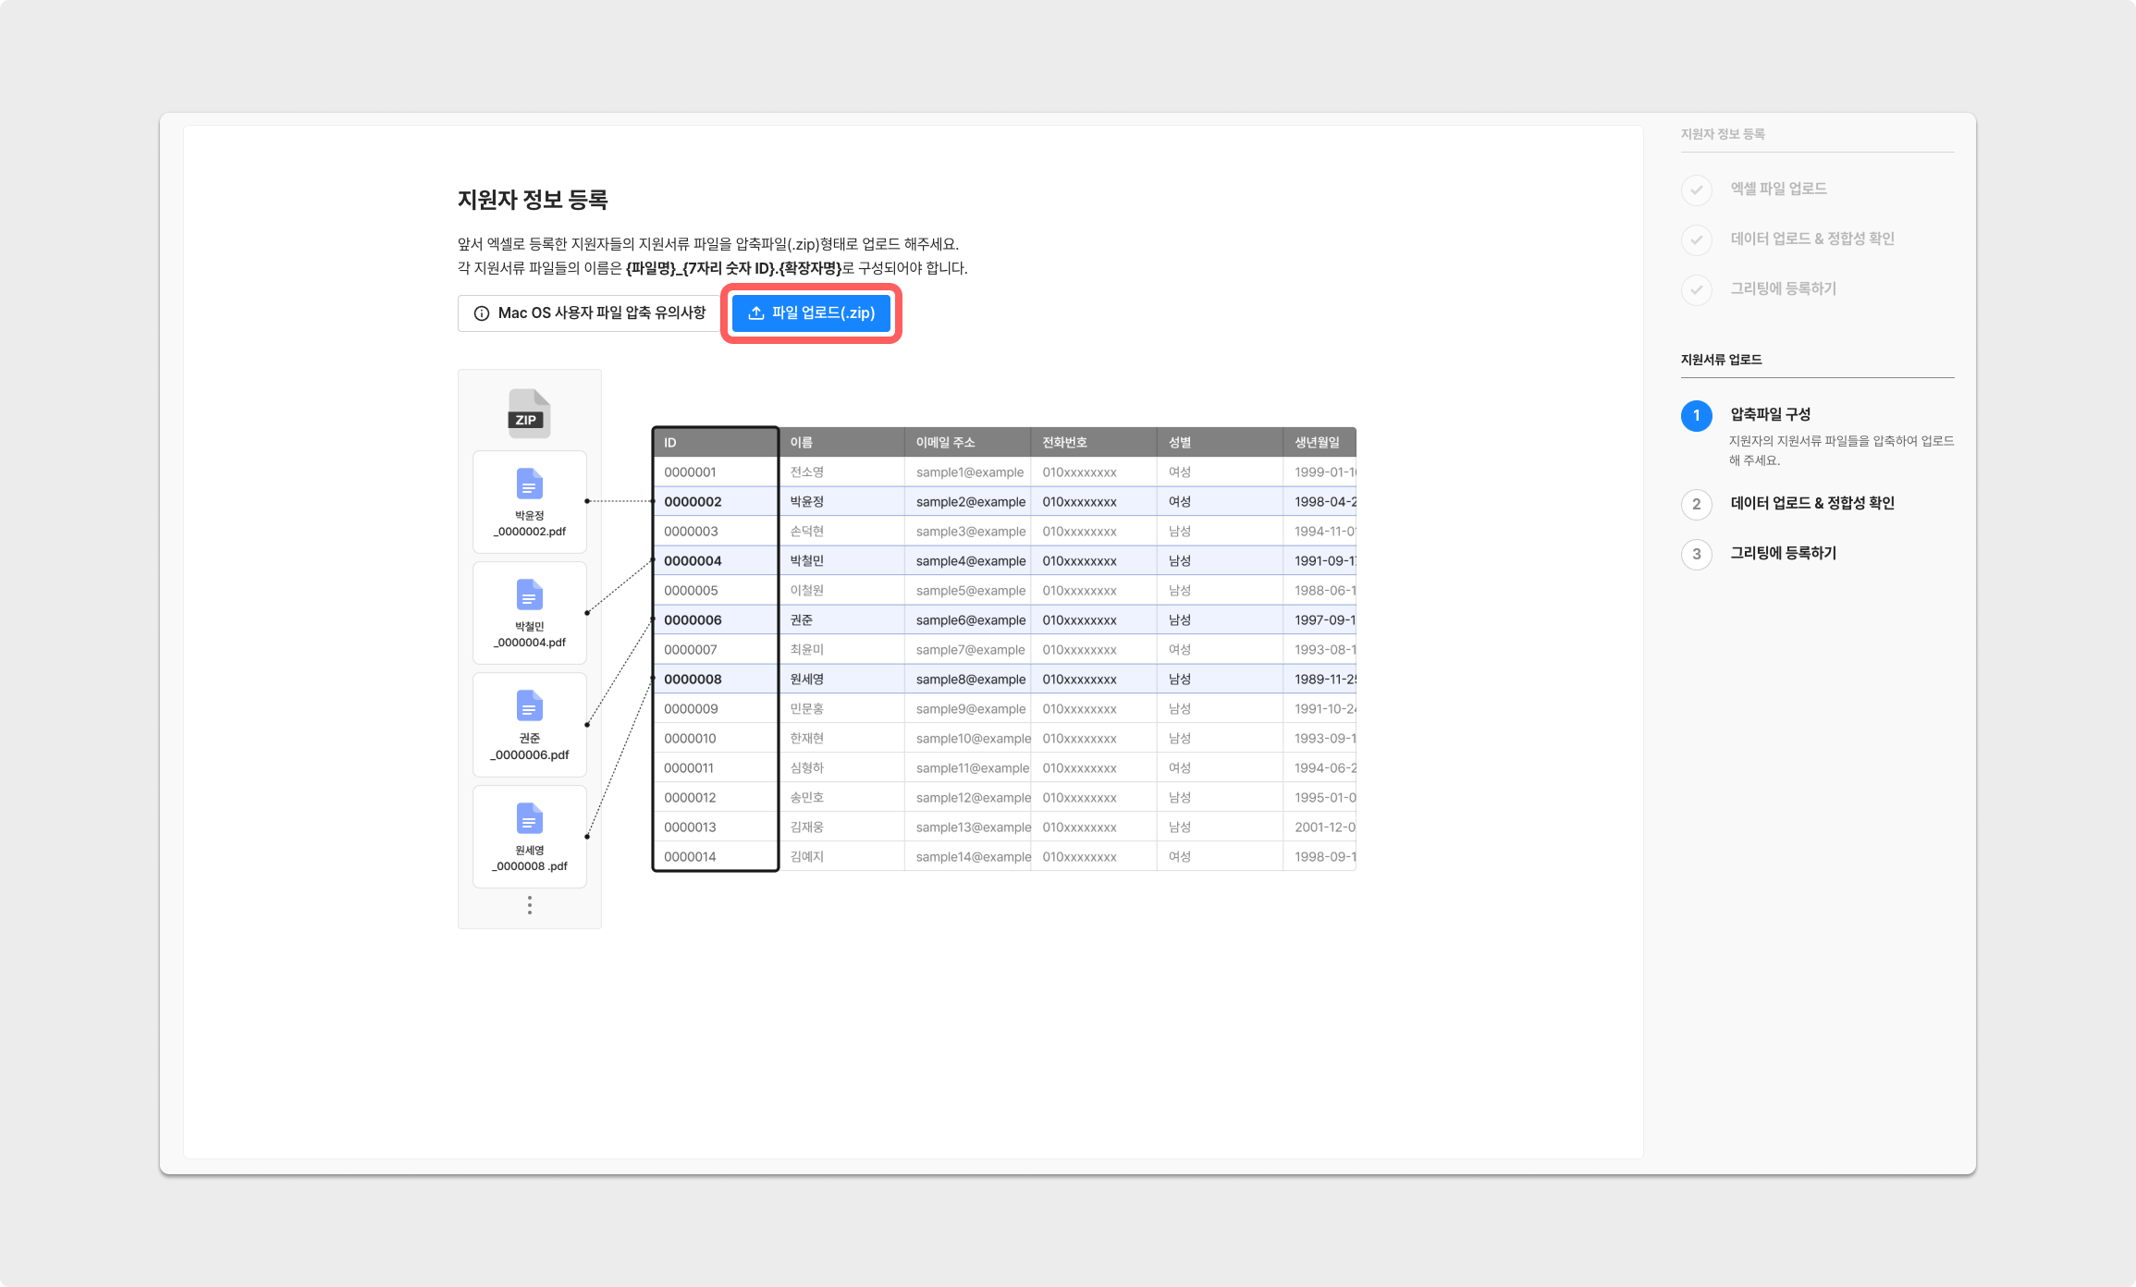Click the checkmark beside upper 그리팅에 등록하기
2136x1287 pixels.
click(x=1696, y=289)
